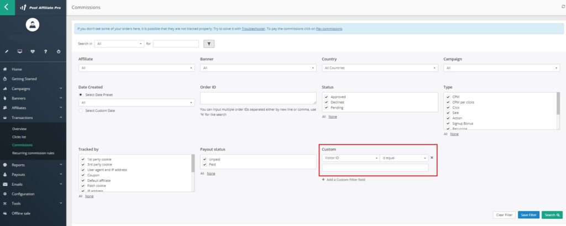The height and width of the screenshot is (226, 566).
Task: Open the Country dropdown
Action: [x=380, y=68]
